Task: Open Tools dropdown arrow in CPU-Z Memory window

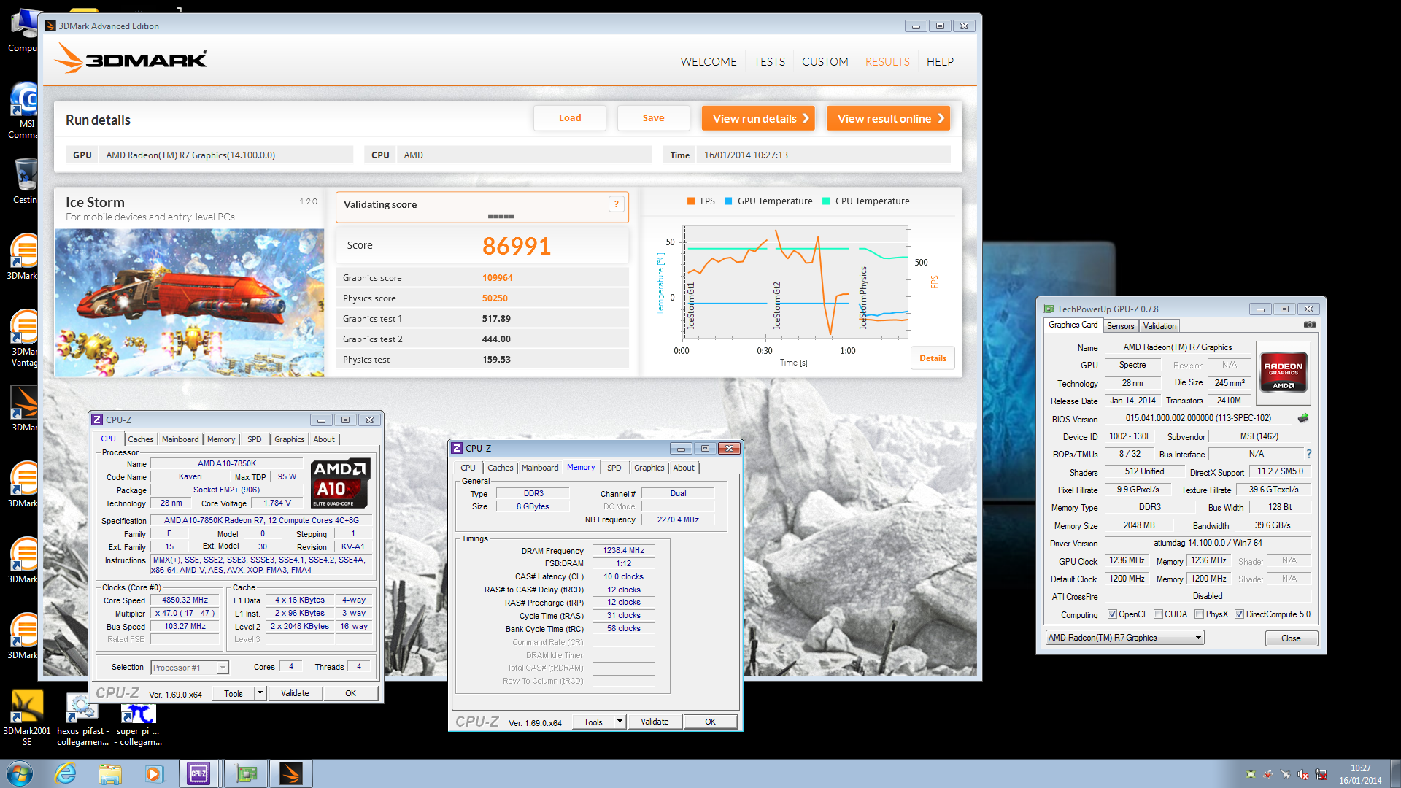Action: pyautogui.click(x=620, y=722)
